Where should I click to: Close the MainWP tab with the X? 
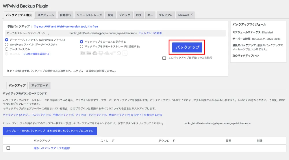pos(192,14)
